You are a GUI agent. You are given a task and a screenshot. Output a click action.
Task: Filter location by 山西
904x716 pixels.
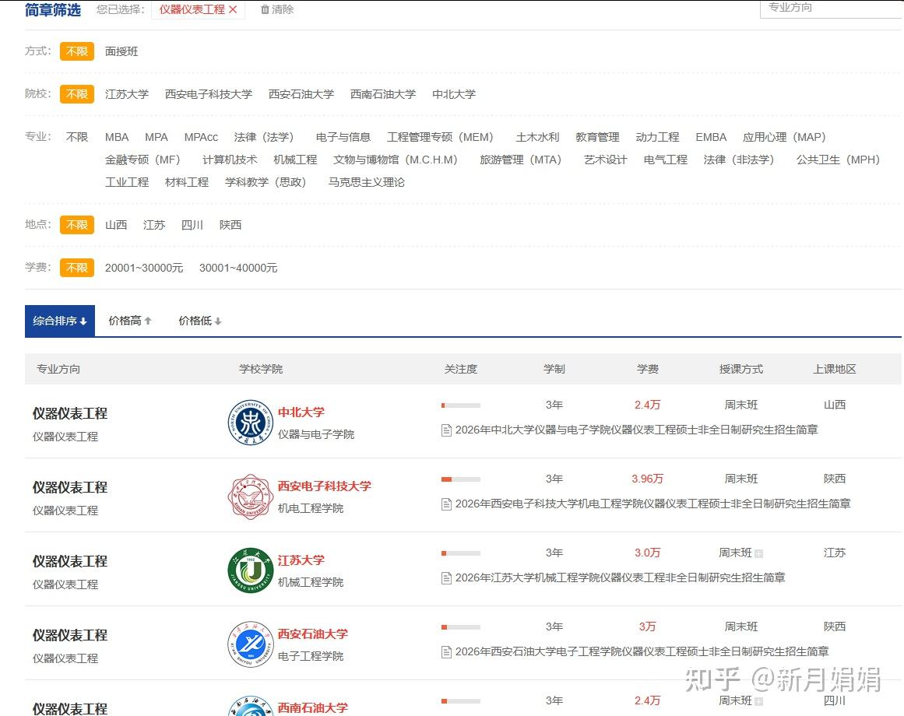pyautogui.click(x=116, y=225)
